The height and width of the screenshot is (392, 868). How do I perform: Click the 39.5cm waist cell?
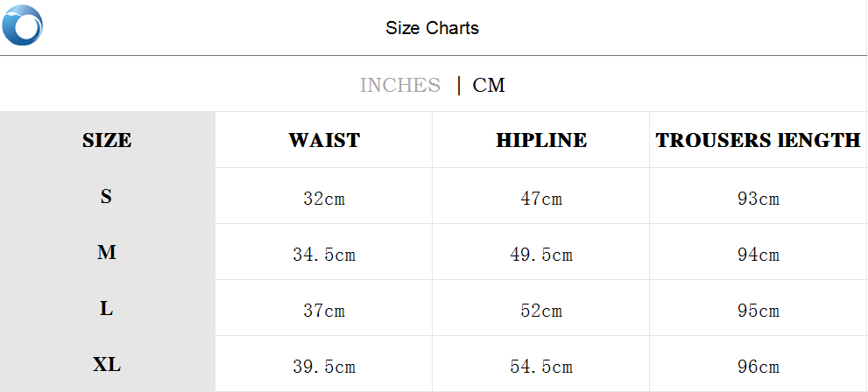pos(324,367)
